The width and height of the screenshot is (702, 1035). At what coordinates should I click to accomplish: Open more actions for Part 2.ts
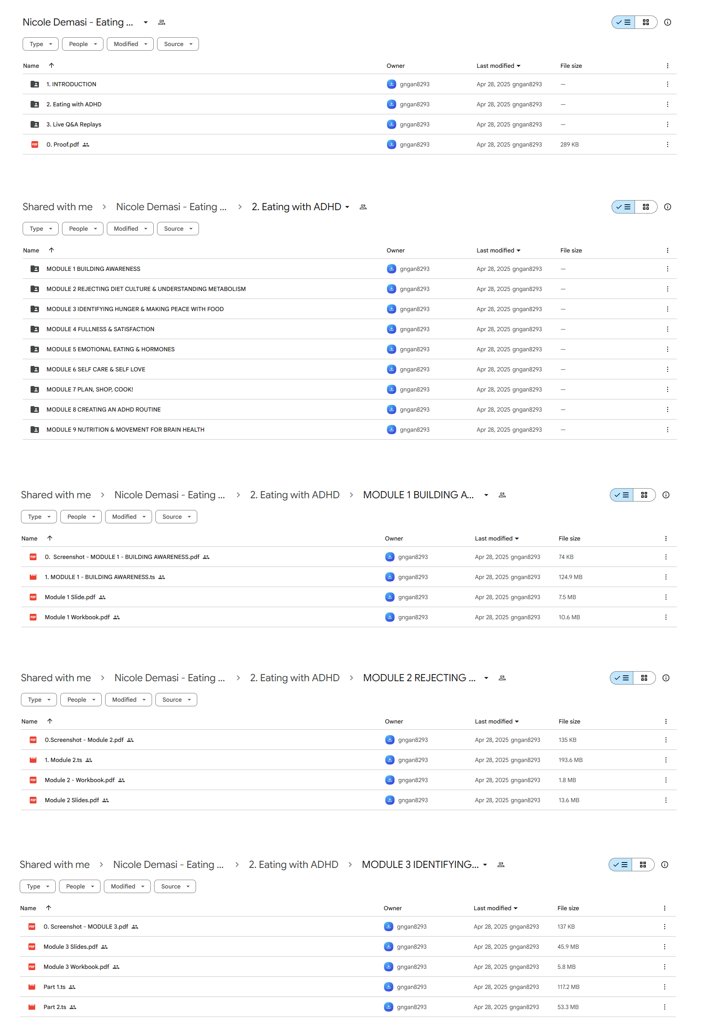click(664, 1007)
